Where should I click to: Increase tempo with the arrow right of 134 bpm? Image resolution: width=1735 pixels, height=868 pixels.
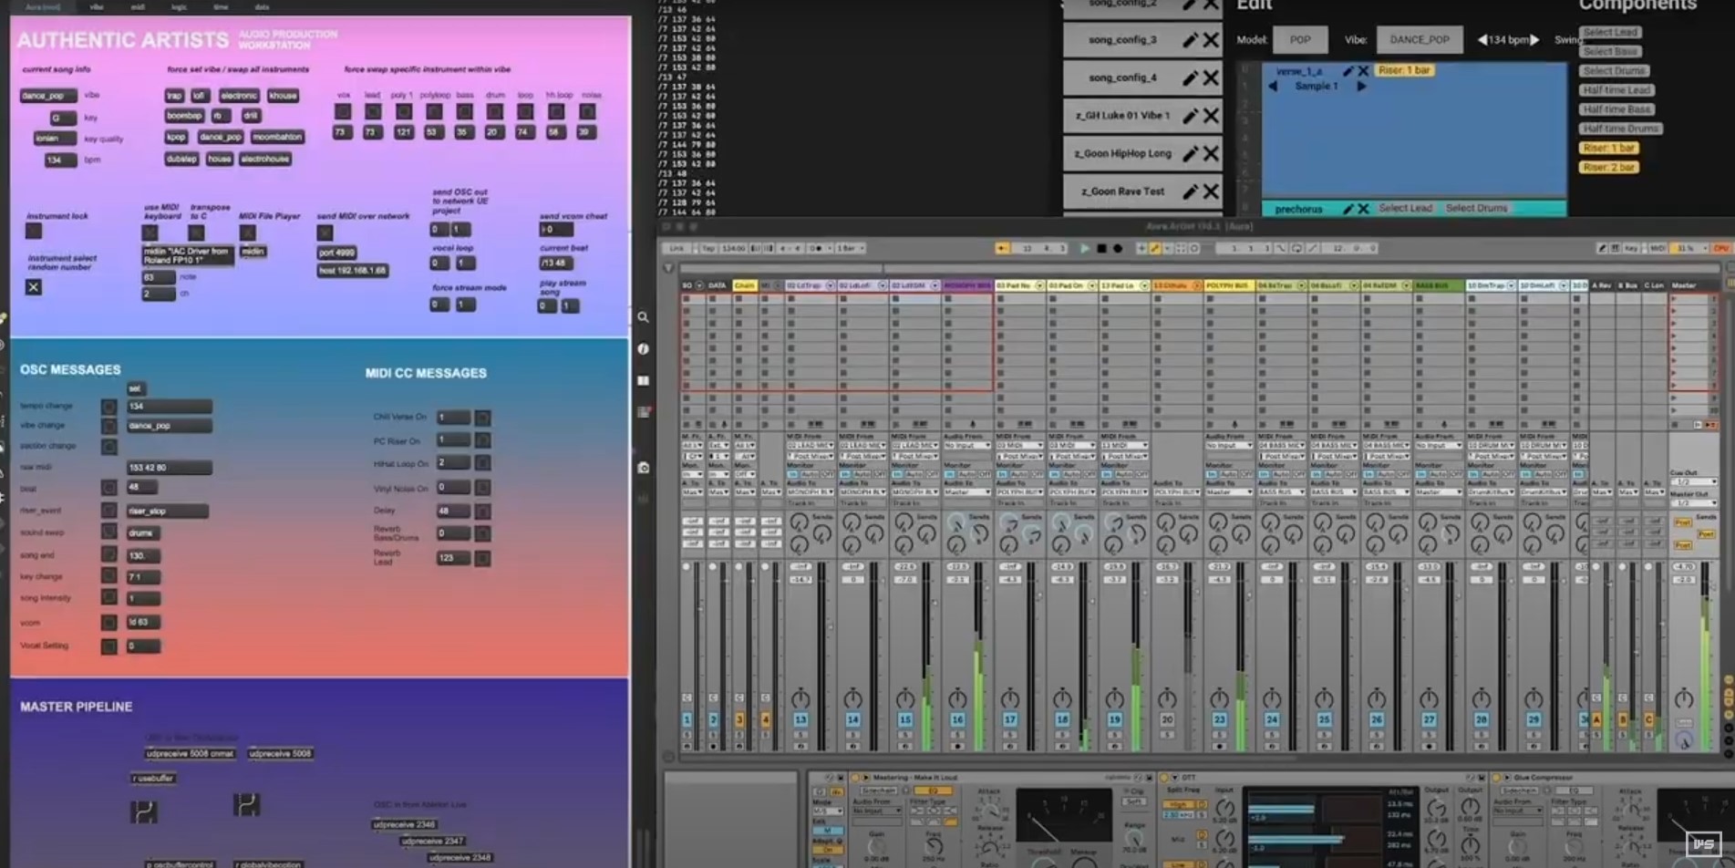(x=1534, y=40)
